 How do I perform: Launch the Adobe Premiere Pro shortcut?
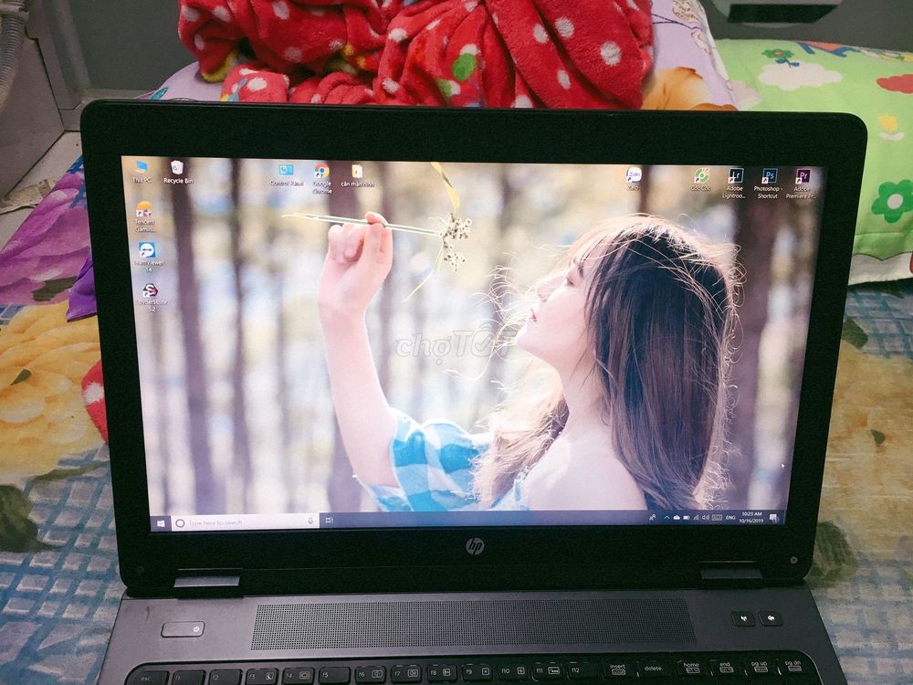click(802, 184)
